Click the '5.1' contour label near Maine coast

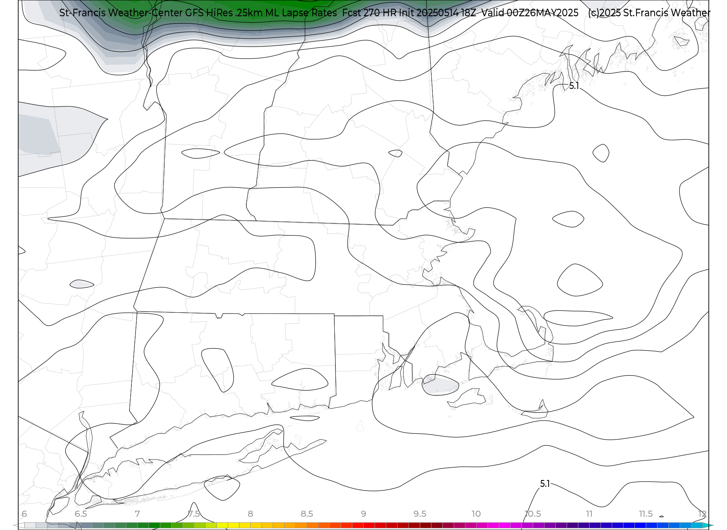[x=574, y=86]
